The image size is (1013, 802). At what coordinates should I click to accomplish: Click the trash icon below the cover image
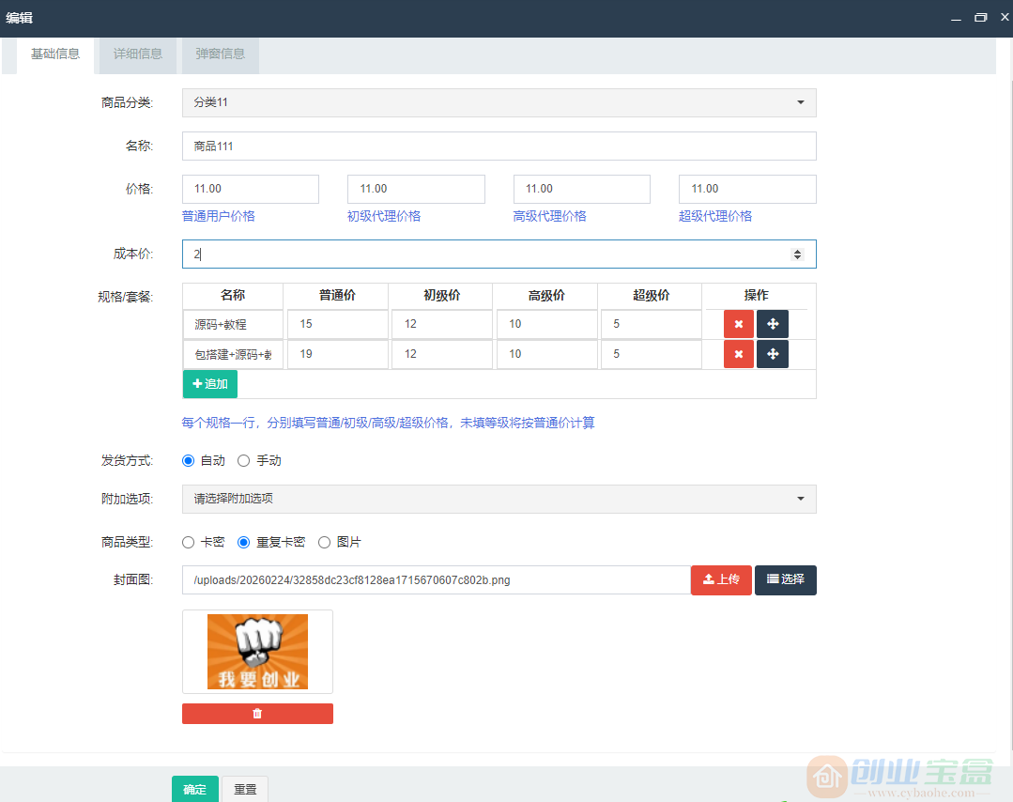[257, 713]
